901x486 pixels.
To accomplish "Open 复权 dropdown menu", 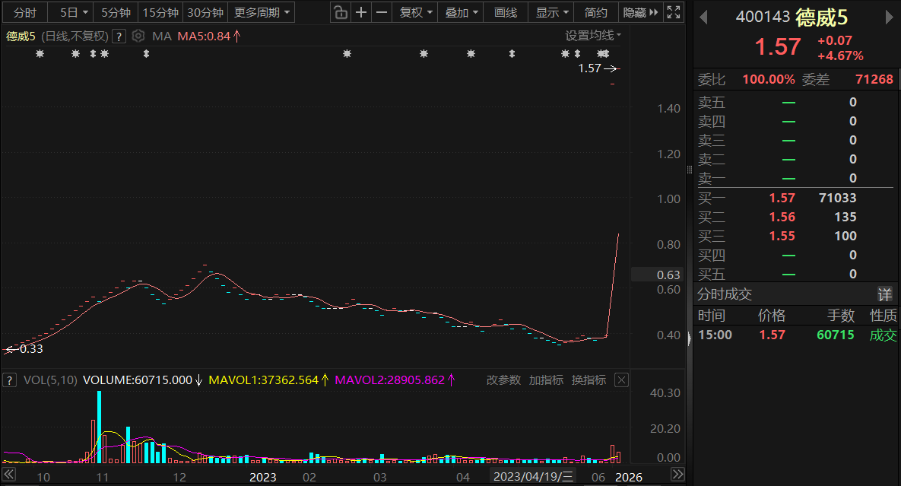I will [x=415, y=12].
